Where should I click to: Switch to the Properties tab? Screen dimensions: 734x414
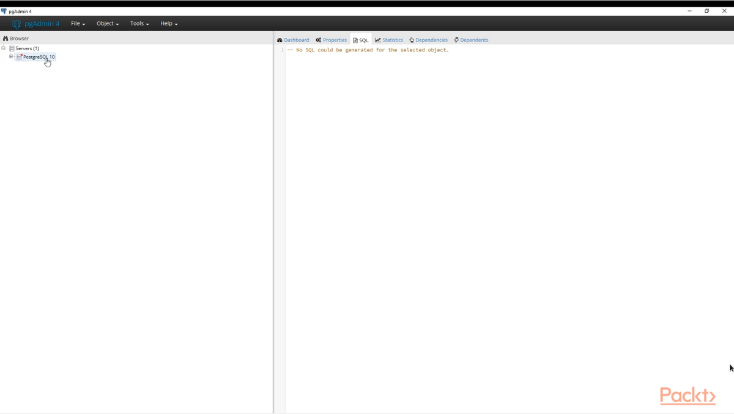click(x=331, y=40)
